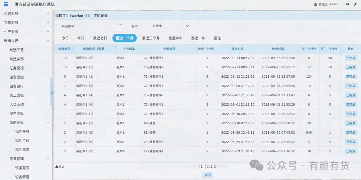The height and width of the screenshot is (180, 361).
Task: Open the 活动 dropdown selector
Action: (x=169, y=26)
